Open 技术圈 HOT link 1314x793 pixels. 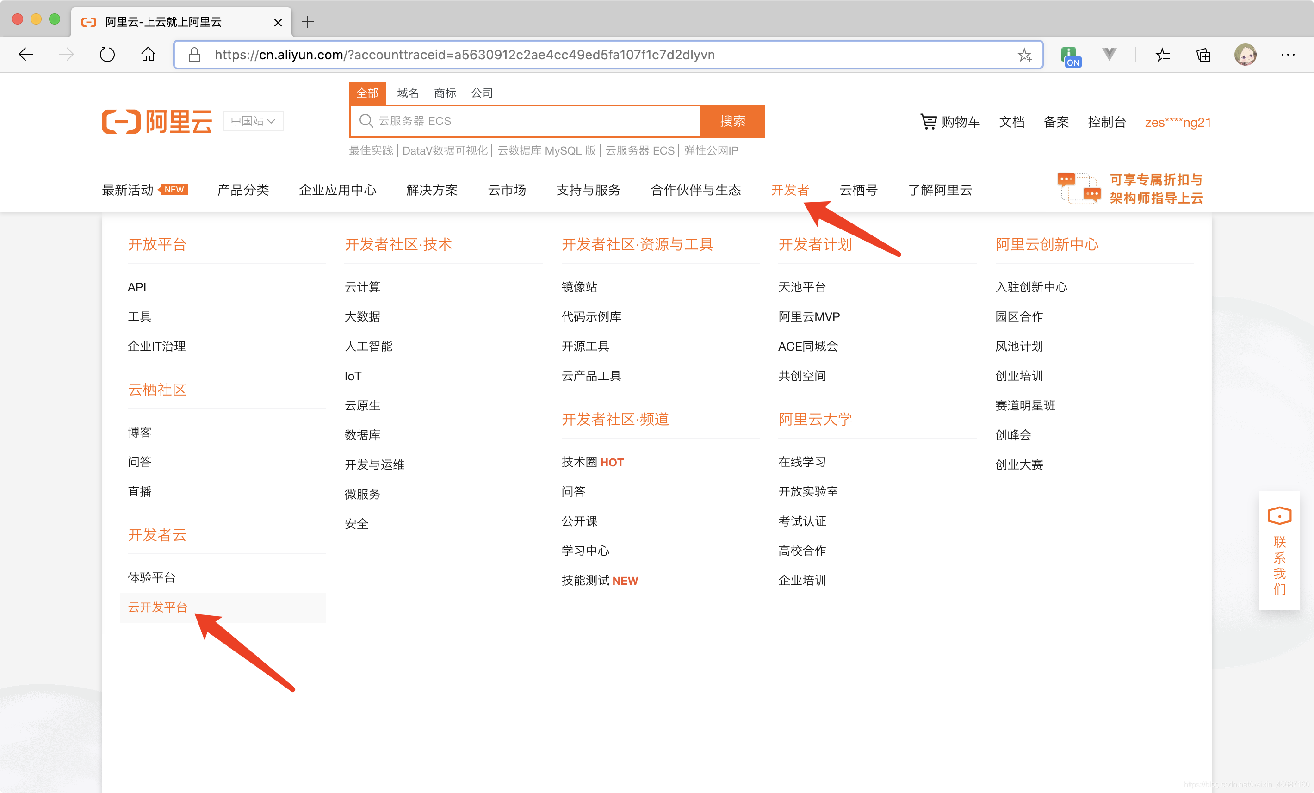pyautogui.click(x=593, y=462)
